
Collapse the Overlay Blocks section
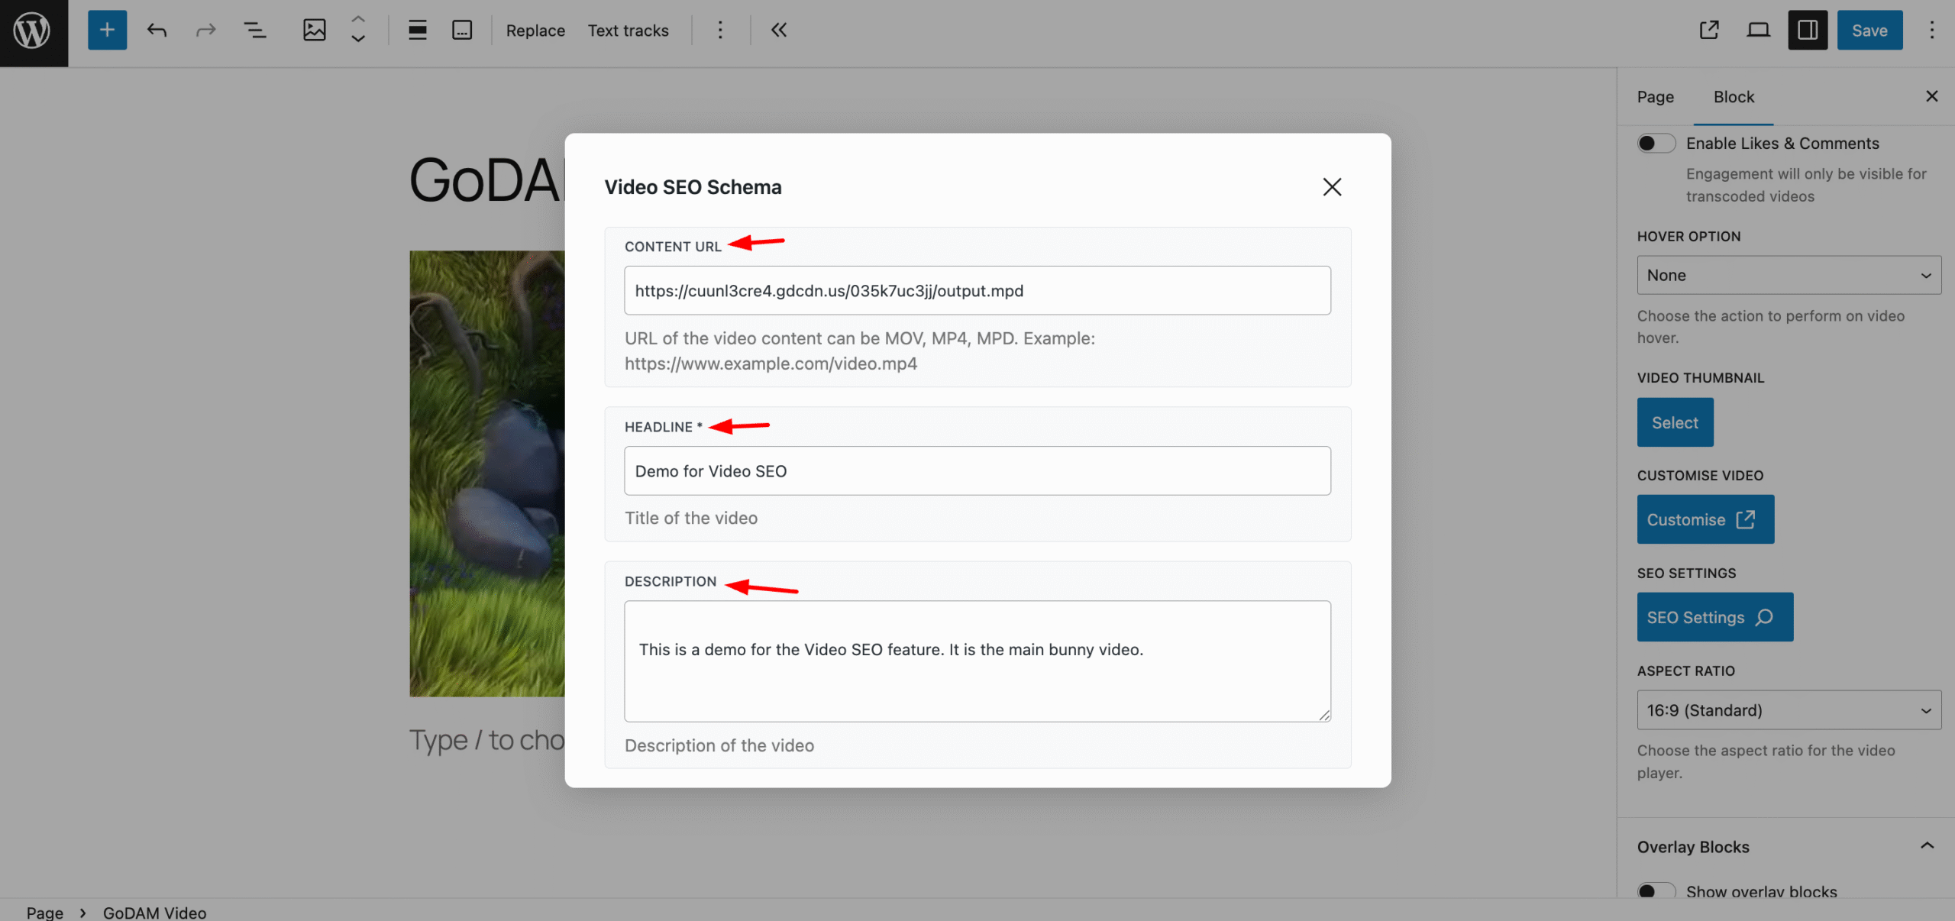tap(1927, 846)
